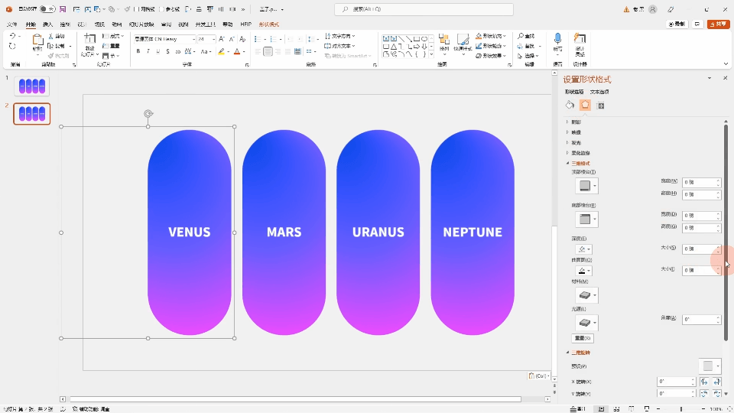Toggle the AutoSave switch
Image resolution: width=734 pixels, height=413 pixels.
click(47, 9)
